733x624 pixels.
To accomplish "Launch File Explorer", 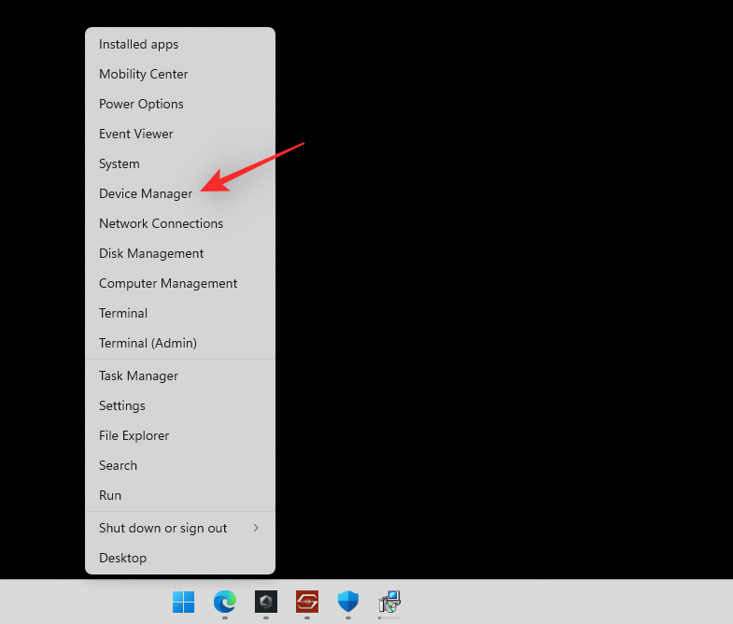I will pos(180,436).
